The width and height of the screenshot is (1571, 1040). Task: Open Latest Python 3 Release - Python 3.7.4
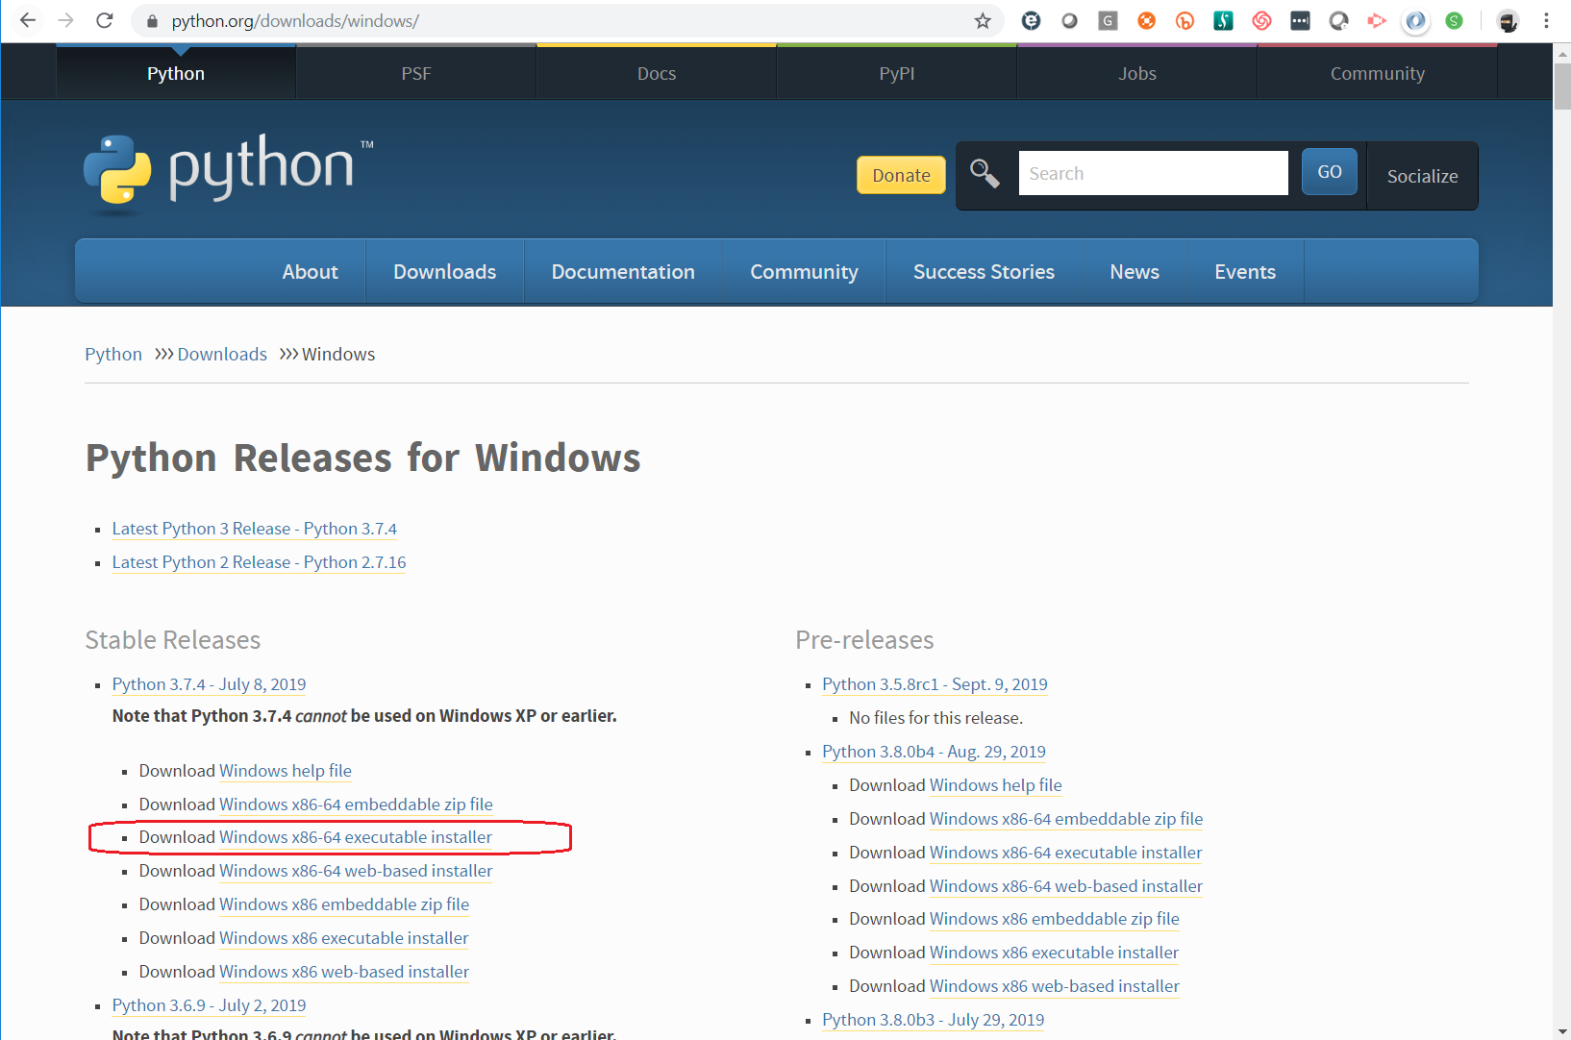coord(255,529)
